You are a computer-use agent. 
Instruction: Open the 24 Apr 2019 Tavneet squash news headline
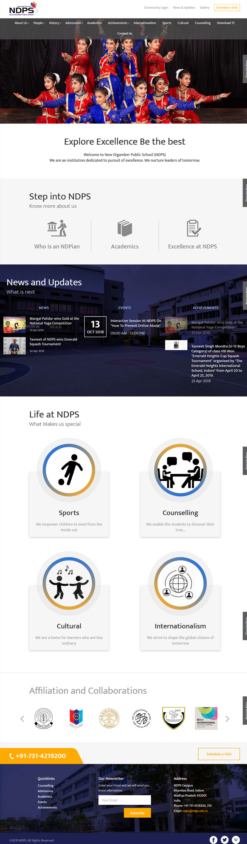point(53,341)
